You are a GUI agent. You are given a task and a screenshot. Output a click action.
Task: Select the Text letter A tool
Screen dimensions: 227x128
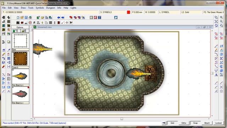coord(216,75)
